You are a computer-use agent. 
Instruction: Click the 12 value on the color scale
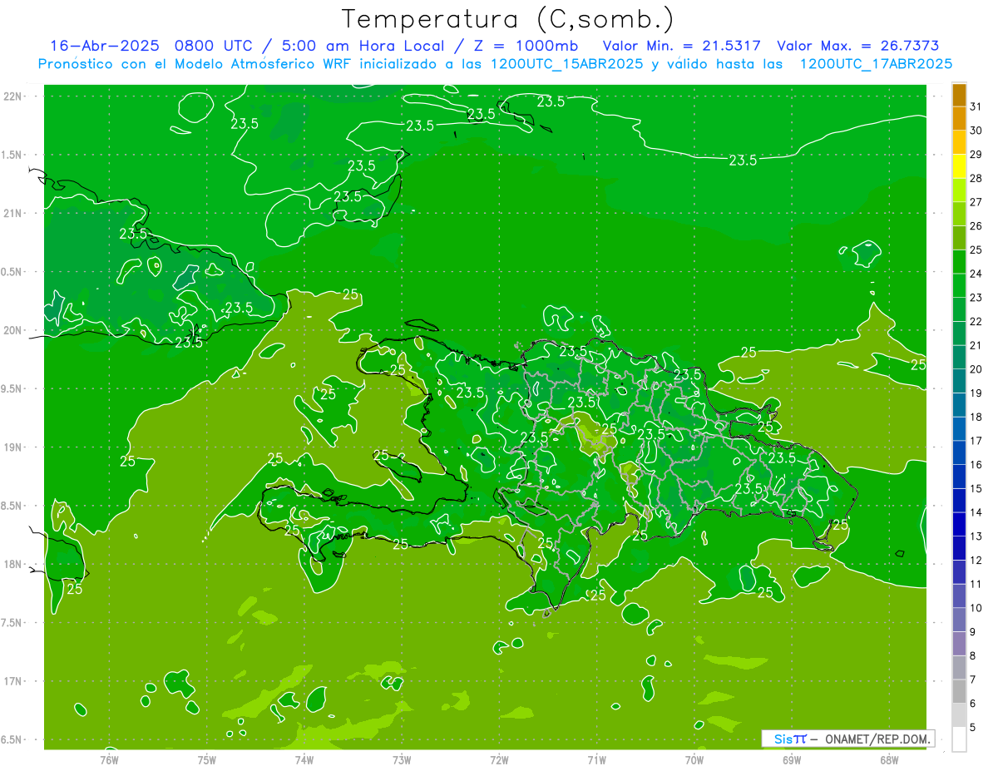coord(976,560)
